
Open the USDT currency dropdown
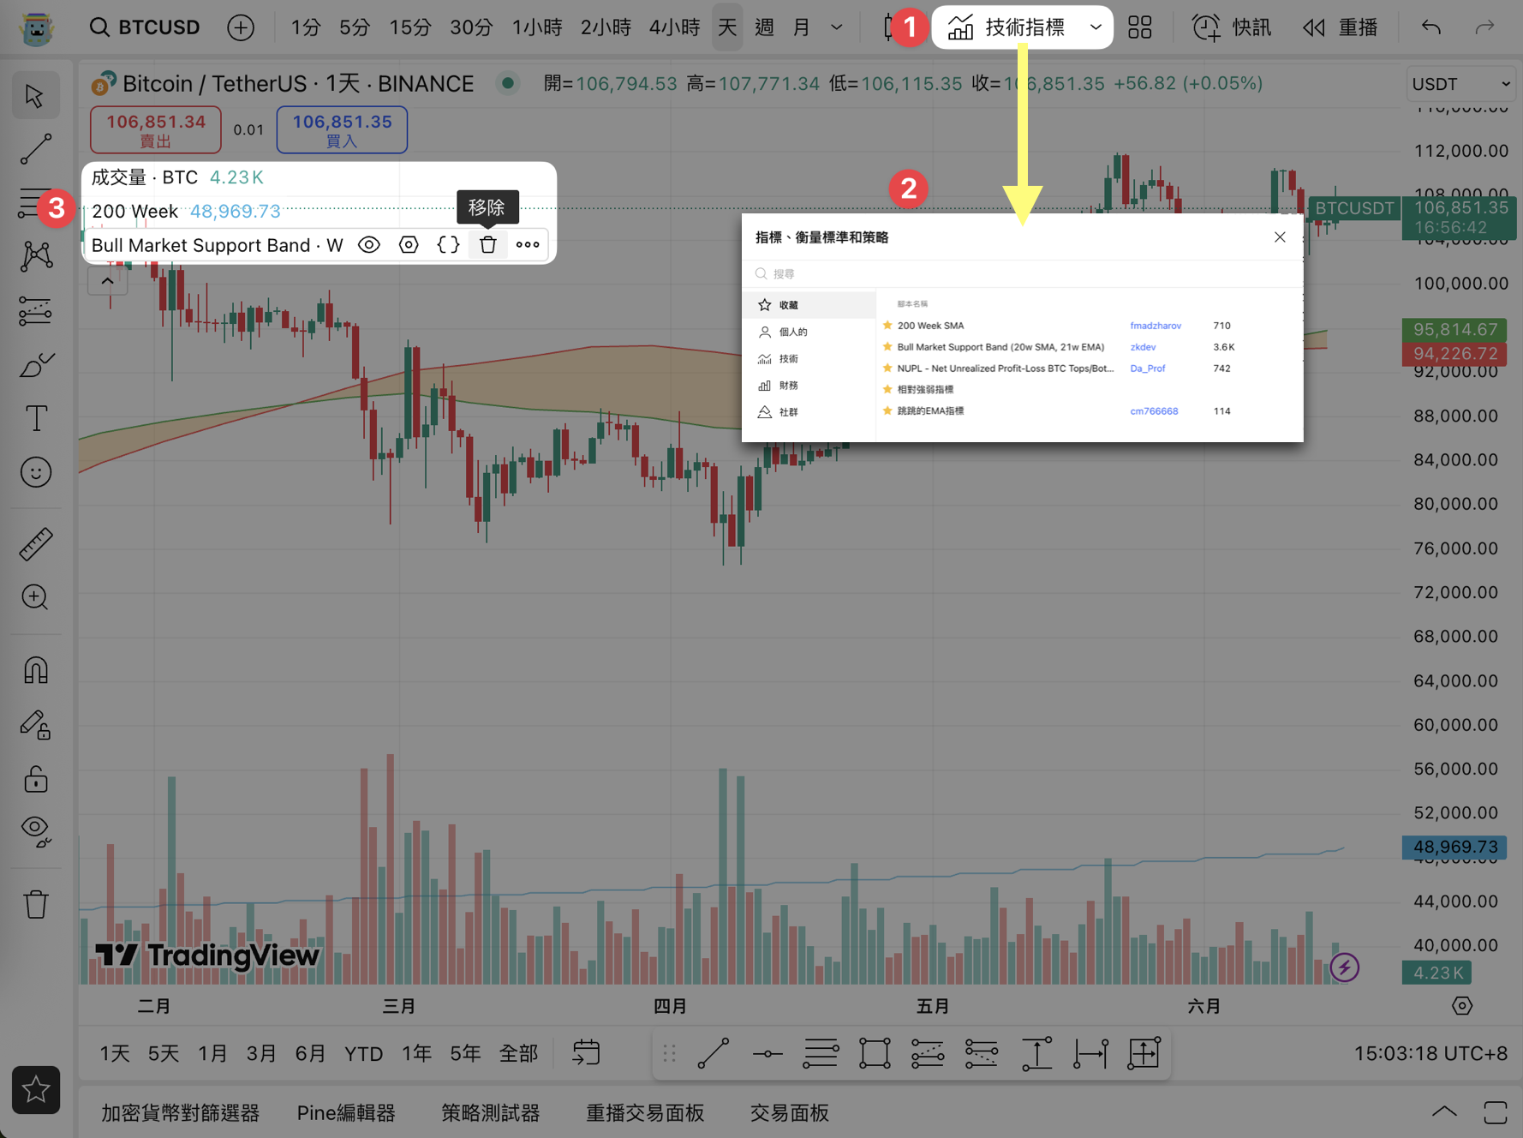coord(1460,84)
